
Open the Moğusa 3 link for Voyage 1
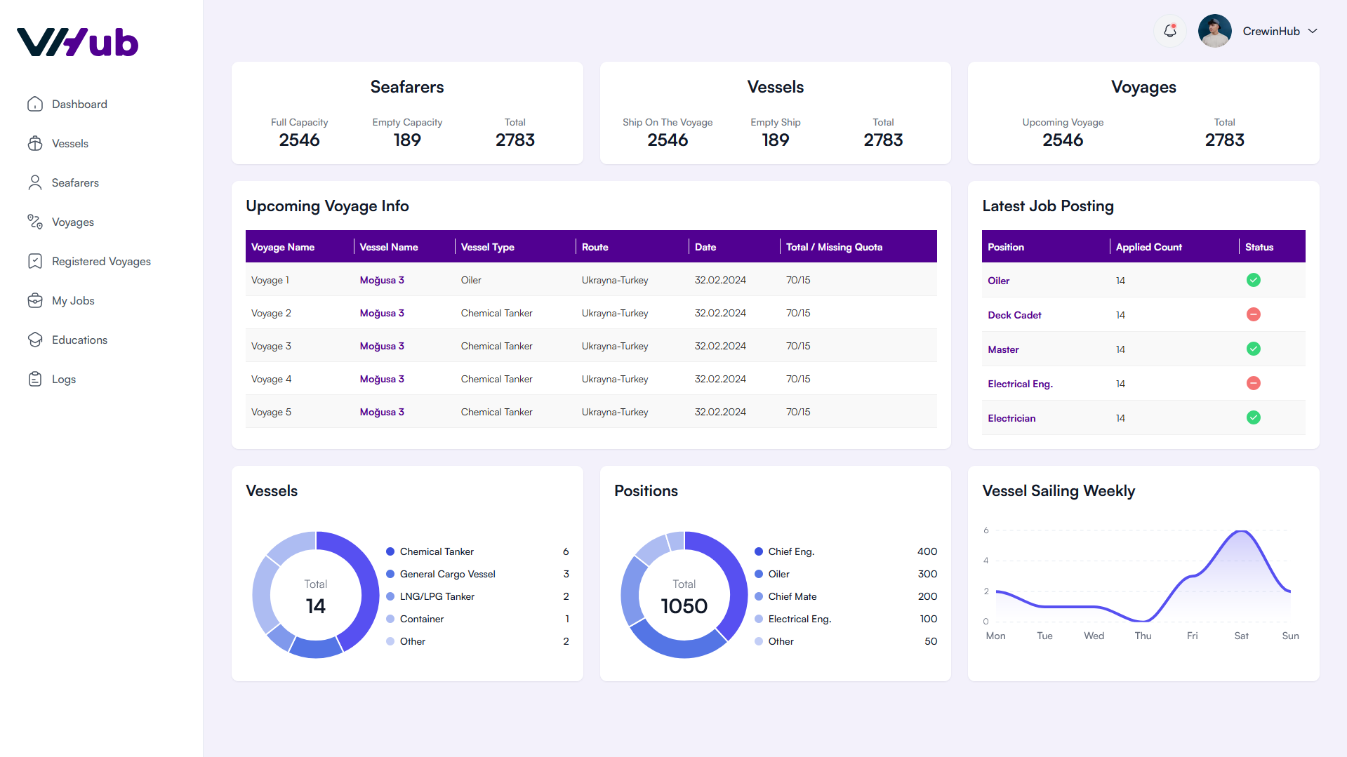[x=382, y=281]
